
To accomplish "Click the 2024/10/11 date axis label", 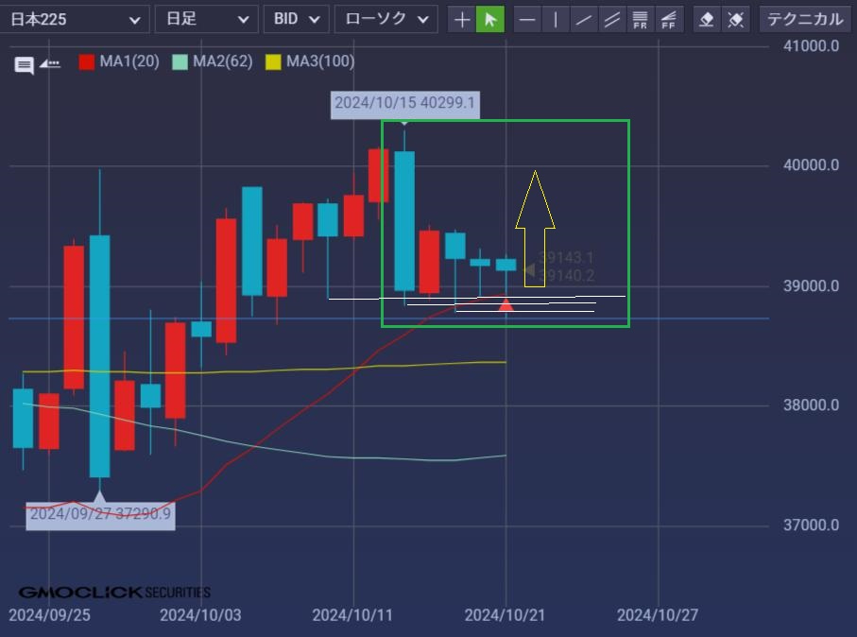I will (x=352, y=615).
